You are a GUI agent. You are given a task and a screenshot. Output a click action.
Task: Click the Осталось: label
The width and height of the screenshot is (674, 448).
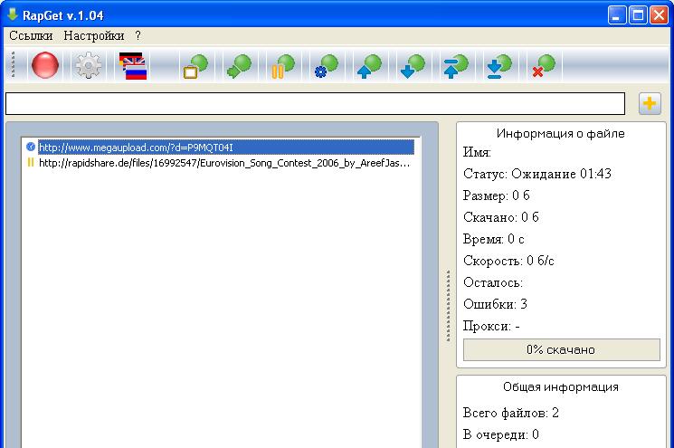coord(493,282)
